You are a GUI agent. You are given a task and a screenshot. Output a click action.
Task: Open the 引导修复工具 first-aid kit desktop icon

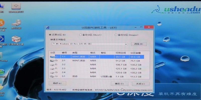[16, 39]
